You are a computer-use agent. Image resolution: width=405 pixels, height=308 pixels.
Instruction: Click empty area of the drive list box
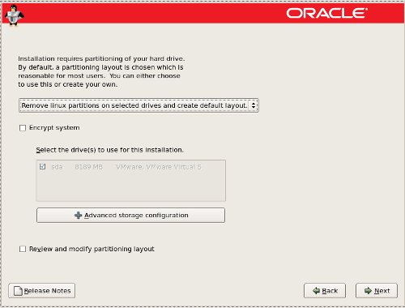[x=130, y=186]
